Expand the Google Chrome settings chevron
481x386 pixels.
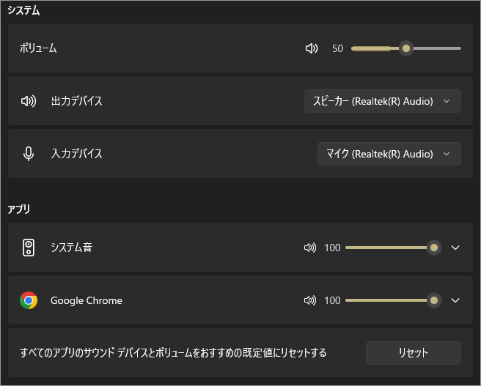point(455,300)
